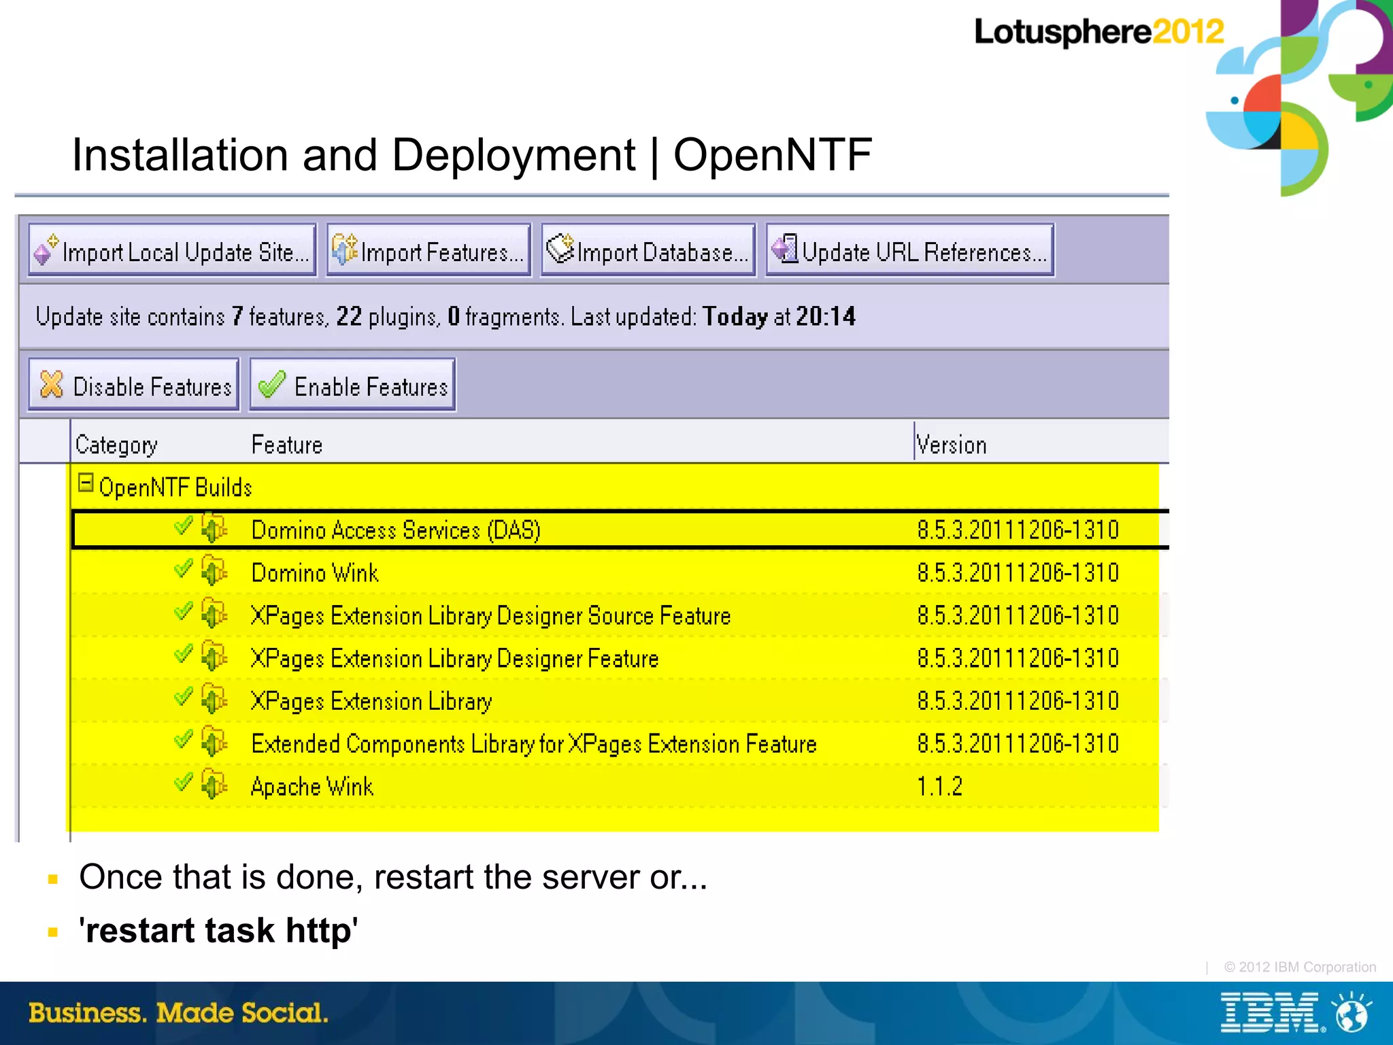Click the Apache Wink version 1.1.2
The width and height of the screenshot is (1393, 1045).
939,787
